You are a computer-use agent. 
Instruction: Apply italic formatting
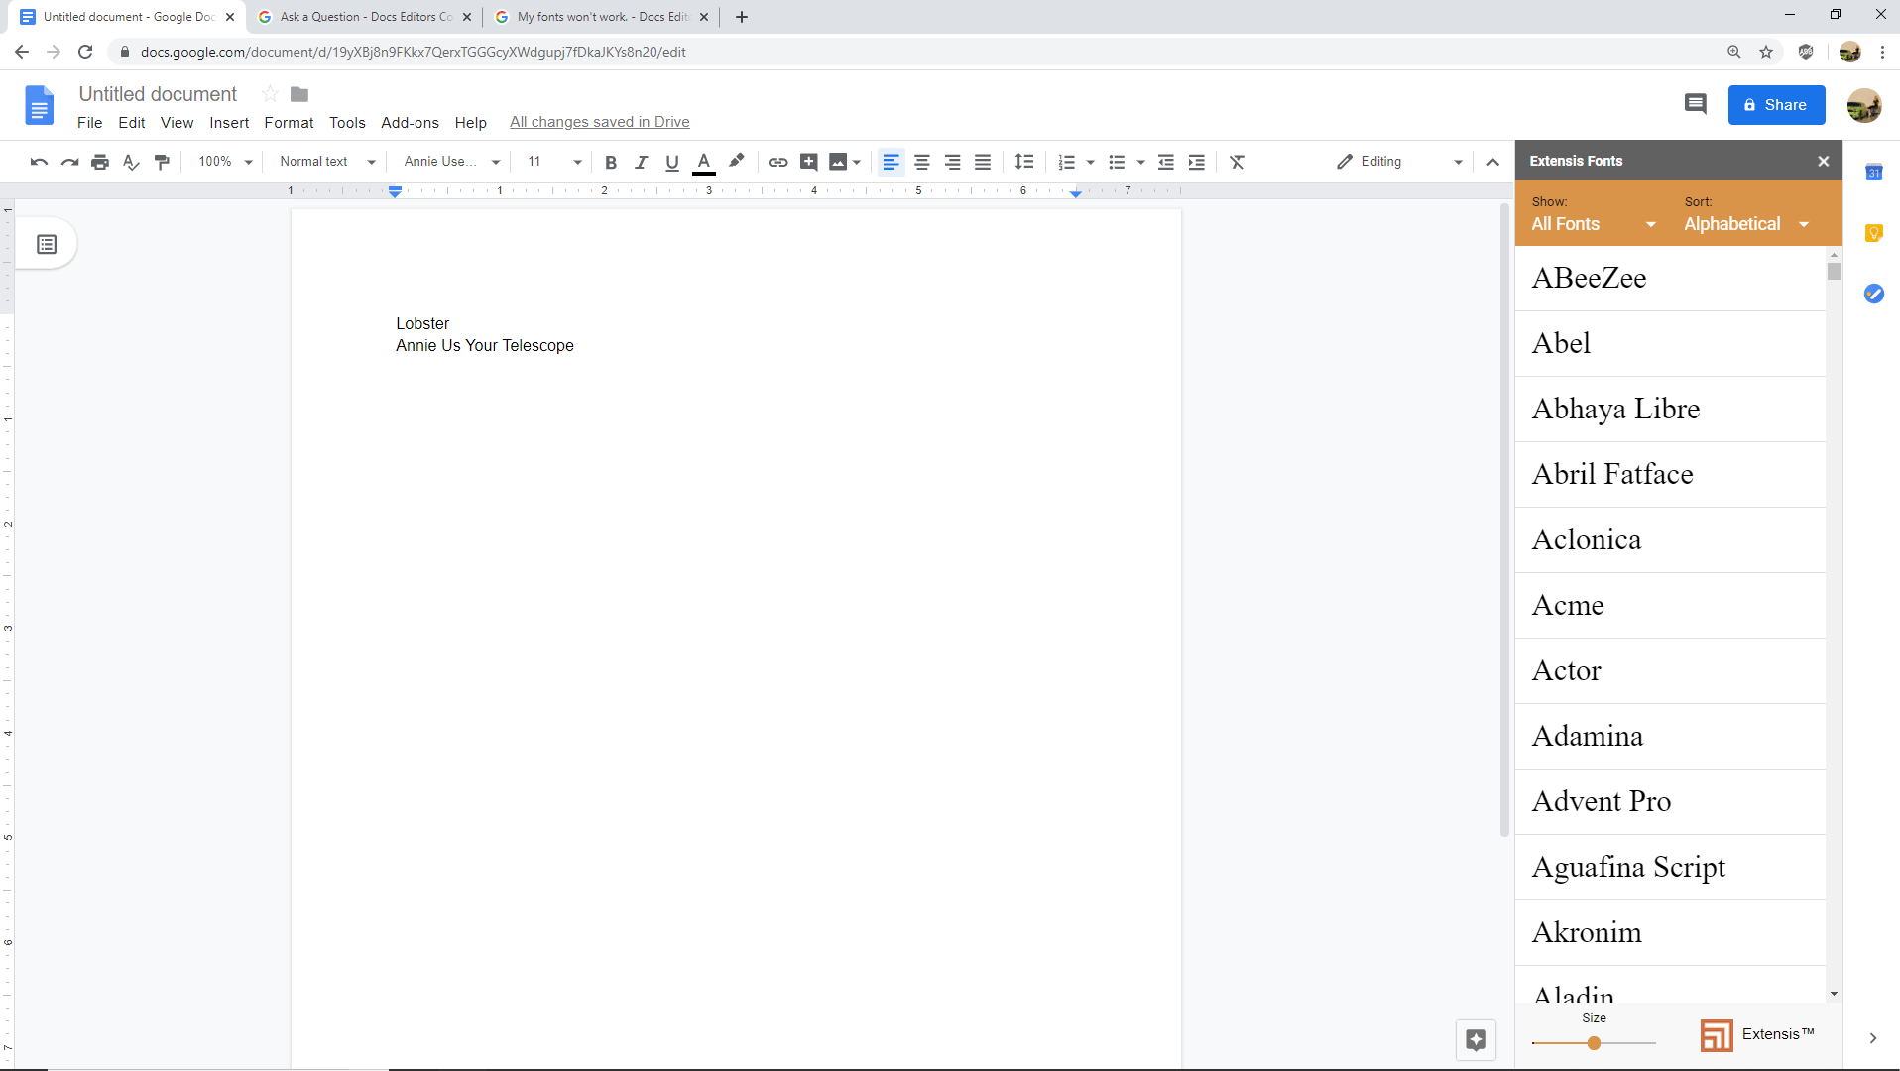[642, 162]
